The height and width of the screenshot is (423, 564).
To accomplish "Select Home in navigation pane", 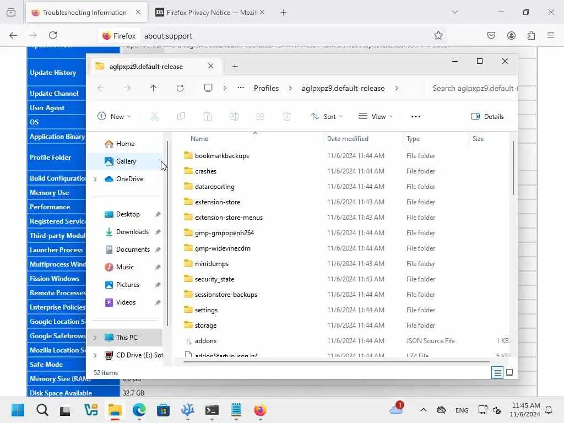I will (x=125, y=144).
